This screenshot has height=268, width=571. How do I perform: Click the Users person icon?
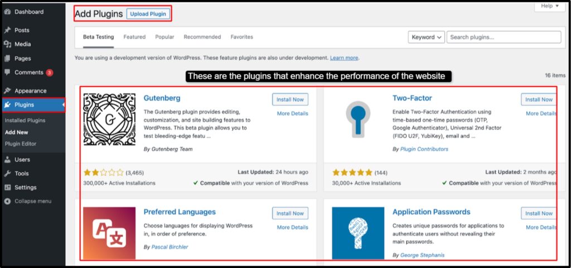[x=7, y=159]
